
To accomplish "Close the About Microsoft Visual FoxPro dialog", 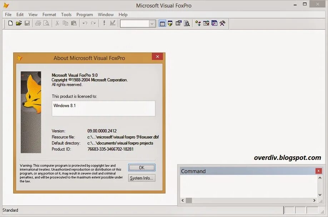I will (157, 57).
